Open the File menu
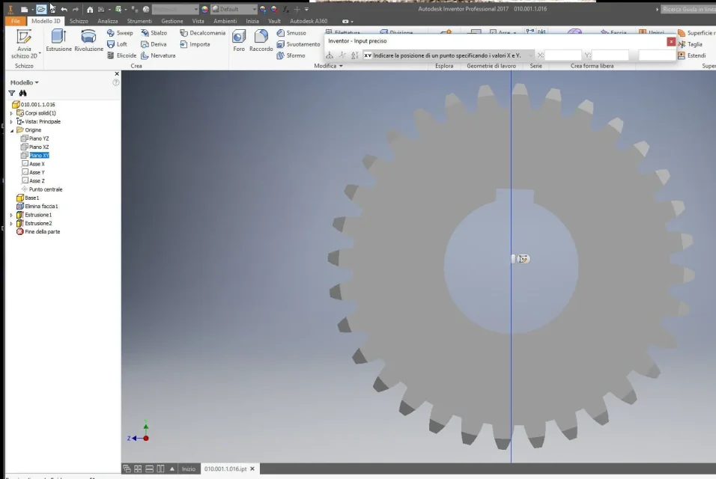This screenshot has width=716, height=479. (x=16, y=21)
